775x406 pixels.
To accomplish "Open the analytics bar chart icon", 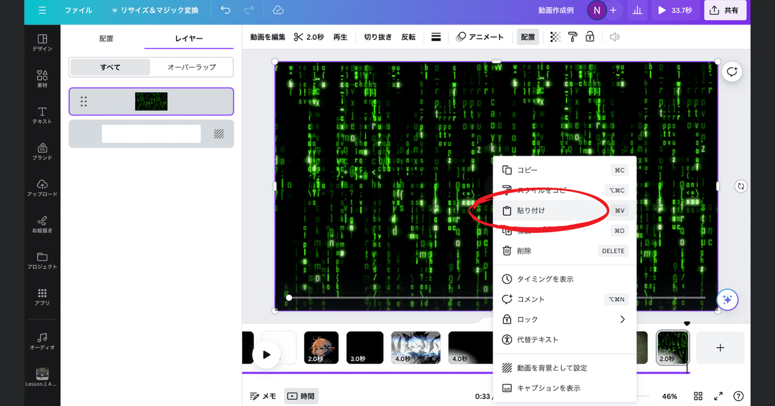I will coord(637,10).
